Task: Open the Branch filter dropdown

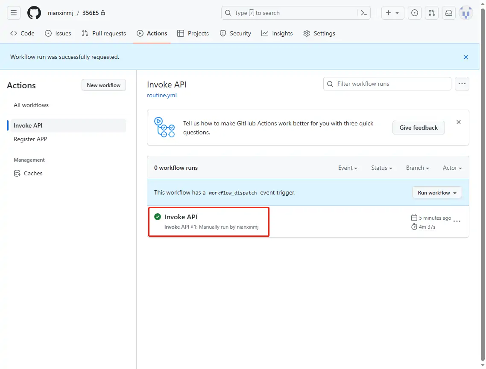Action: pos(417,168)
